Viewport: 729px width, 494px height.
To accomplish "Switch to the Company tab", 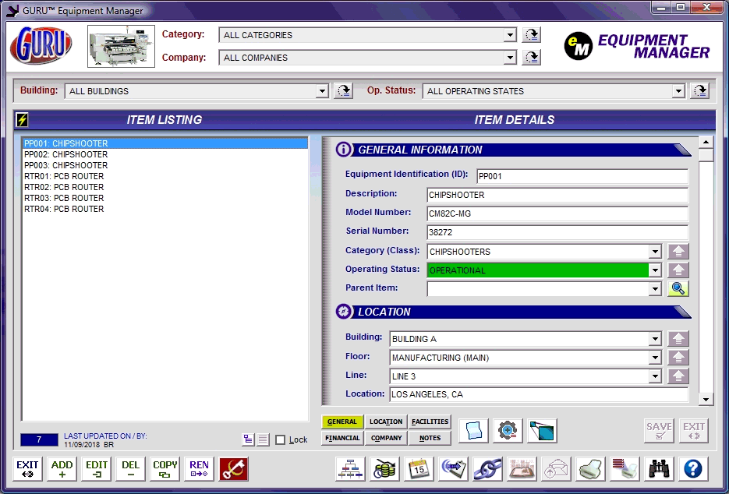I will pyautogui.click(x=386, y=438).
